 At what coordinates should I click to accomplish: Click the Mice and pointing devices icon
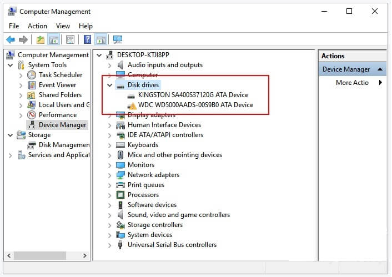[120, 155]
